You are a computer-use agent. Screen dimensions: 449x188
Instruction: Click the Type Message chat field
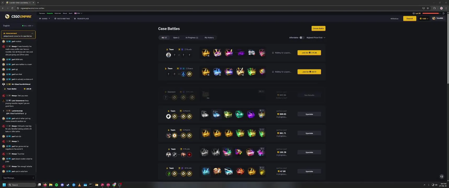coord(17,178)
